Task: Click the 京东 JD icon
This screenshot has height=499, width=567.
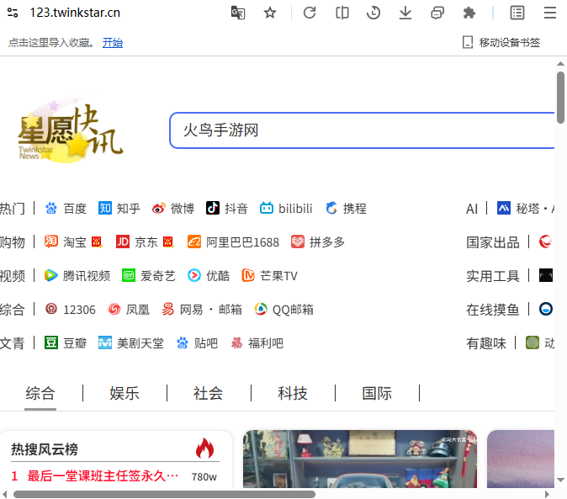Action: click(x=123, y=242)
